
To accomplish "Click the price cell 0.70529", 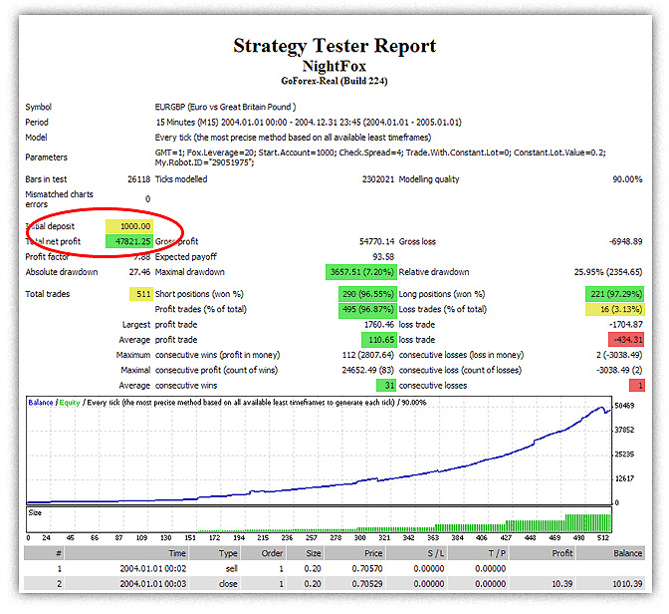I will tap(367, 584).
